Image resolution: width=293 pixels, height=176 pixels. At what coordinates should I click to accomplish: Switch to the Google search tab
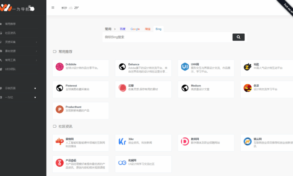tap(135, 29)
